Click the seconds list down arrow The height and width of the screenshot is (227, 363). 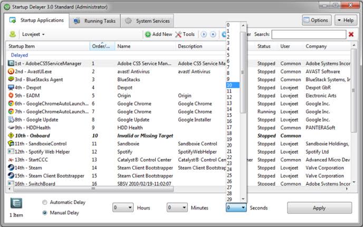pos(243,199)
